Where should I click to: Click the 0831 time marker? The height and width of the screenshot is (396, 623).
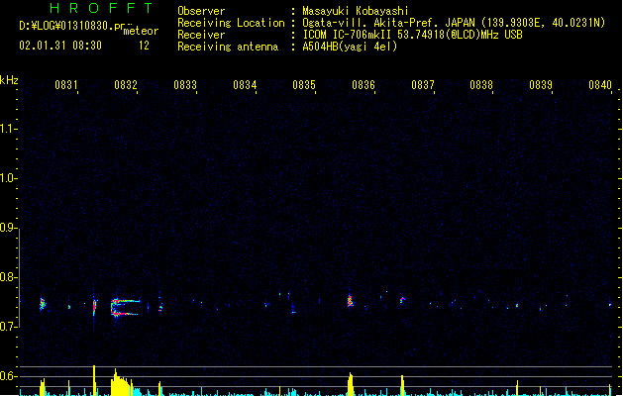[66, 85]
